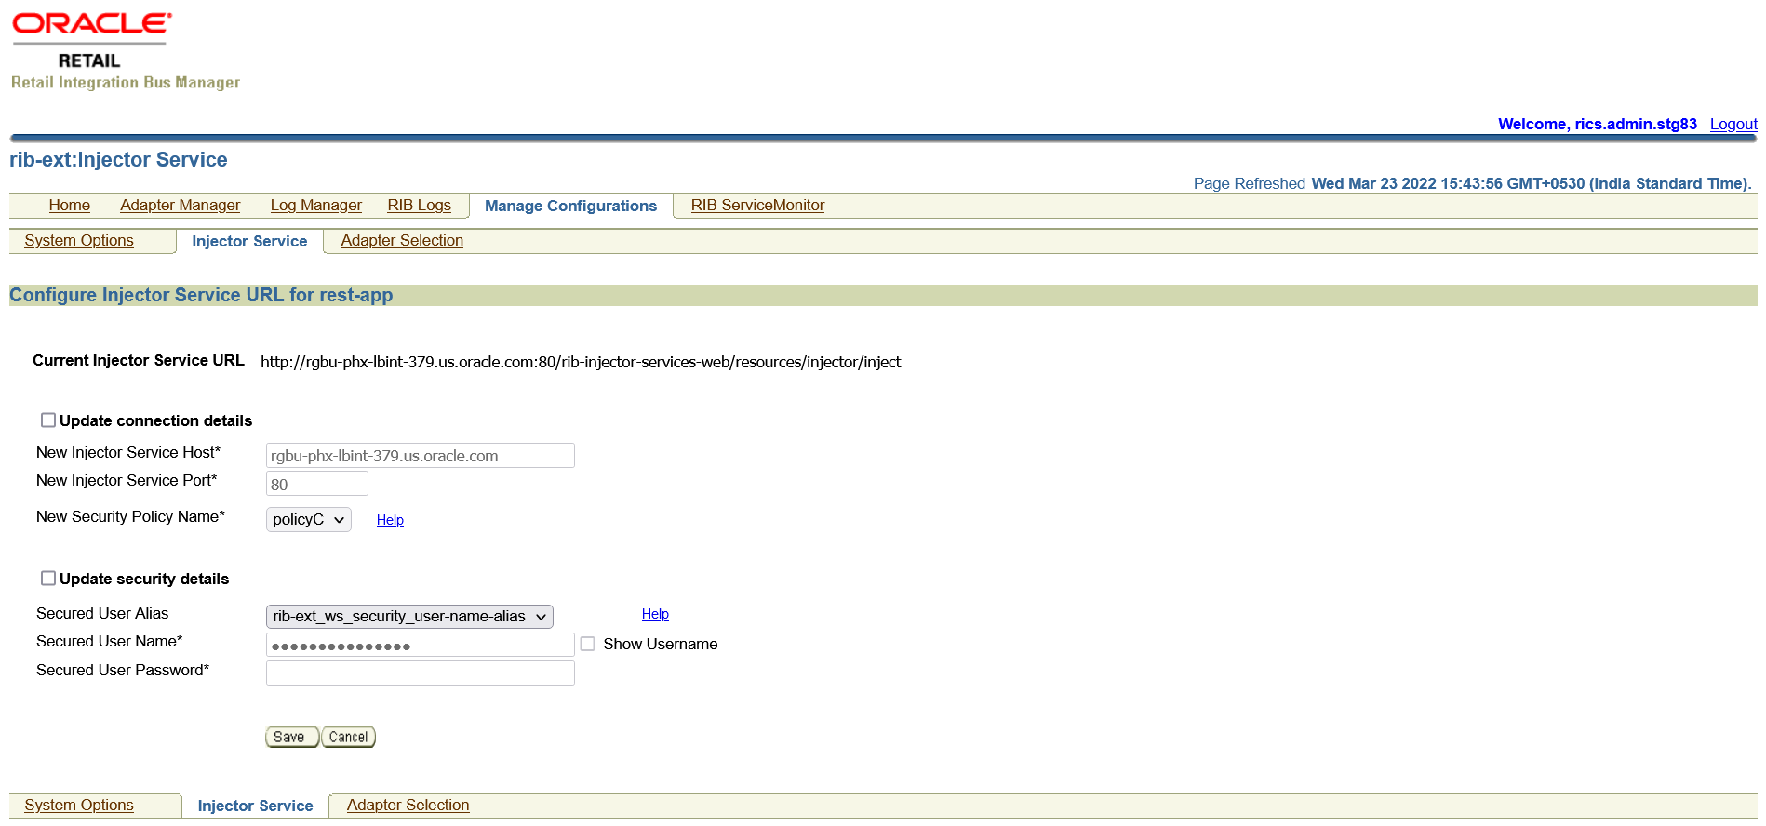The width and height of the screenshot is (1766, 826).
Task: Click the New Injector Service Port field
Action: click(317, 484)
